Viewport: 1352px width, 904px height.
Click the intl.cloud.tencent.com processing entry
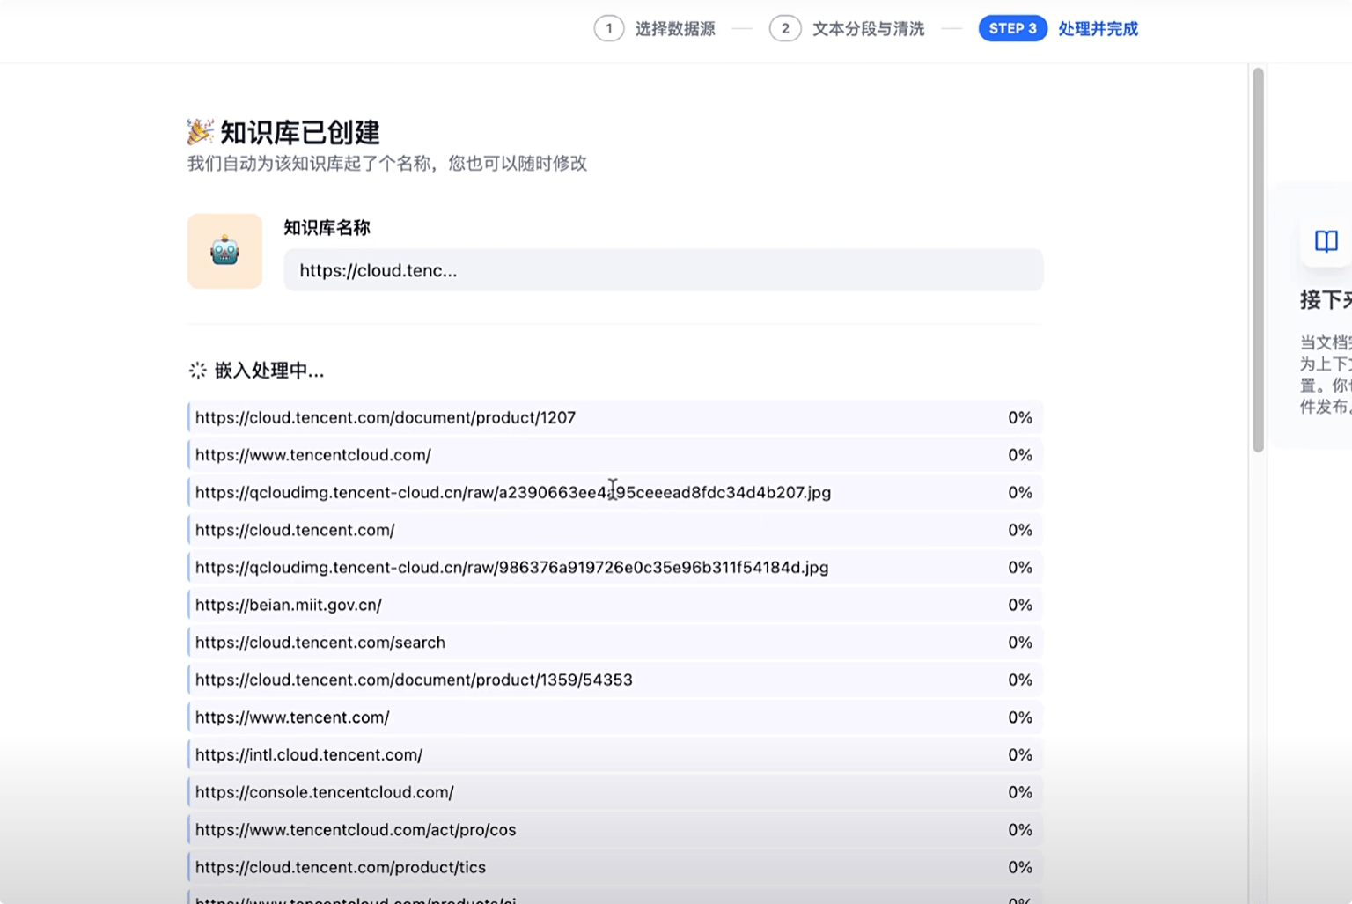614,754
